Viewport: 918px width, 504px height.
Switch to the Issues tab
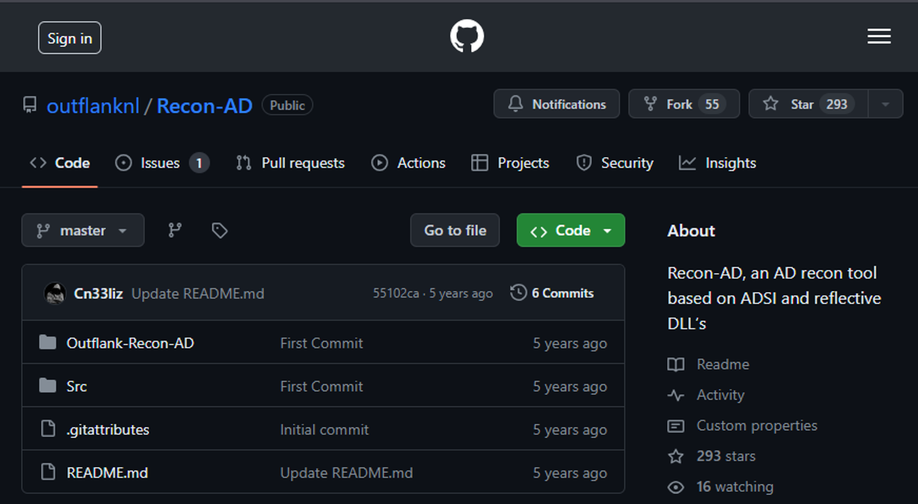161,163
